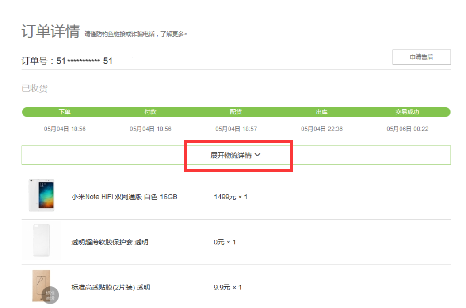Open the 小米Note HiFi phone thumbnail
The width and height of the screenshot is (466, 308).
tap(41, 195)
